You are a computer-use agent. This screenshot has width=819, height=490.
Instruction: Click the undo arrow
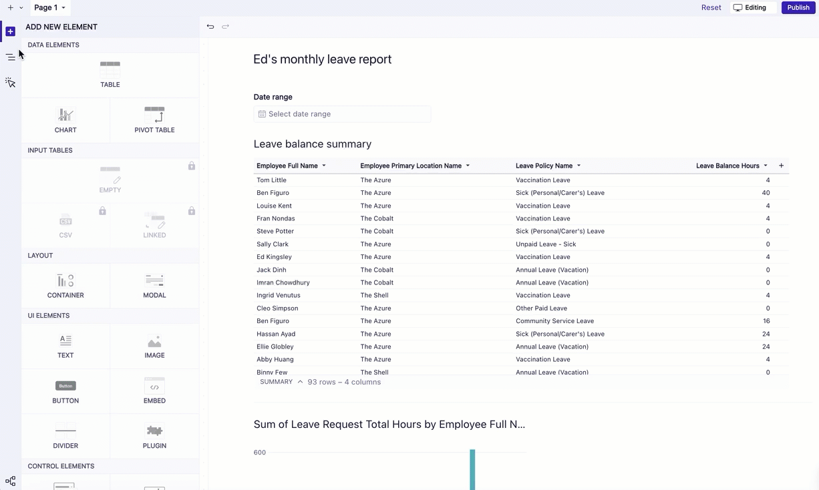coord(210,27)
